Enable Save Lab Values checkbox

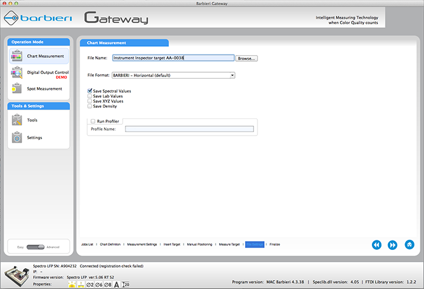pyautogui.click(x=90, y=96)
